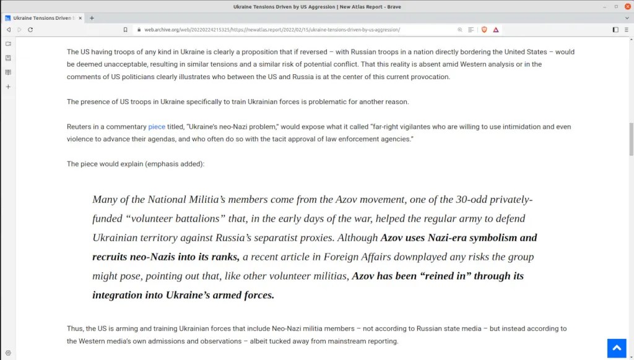Click the vertical page scrollbar thumb
This screenshot has height=360, width=634.
pyautogui.click(x=631, y=139)
